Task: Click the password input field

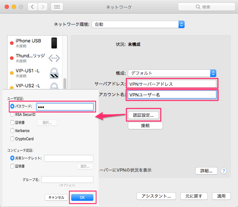Action: click(x=65, y=107)
